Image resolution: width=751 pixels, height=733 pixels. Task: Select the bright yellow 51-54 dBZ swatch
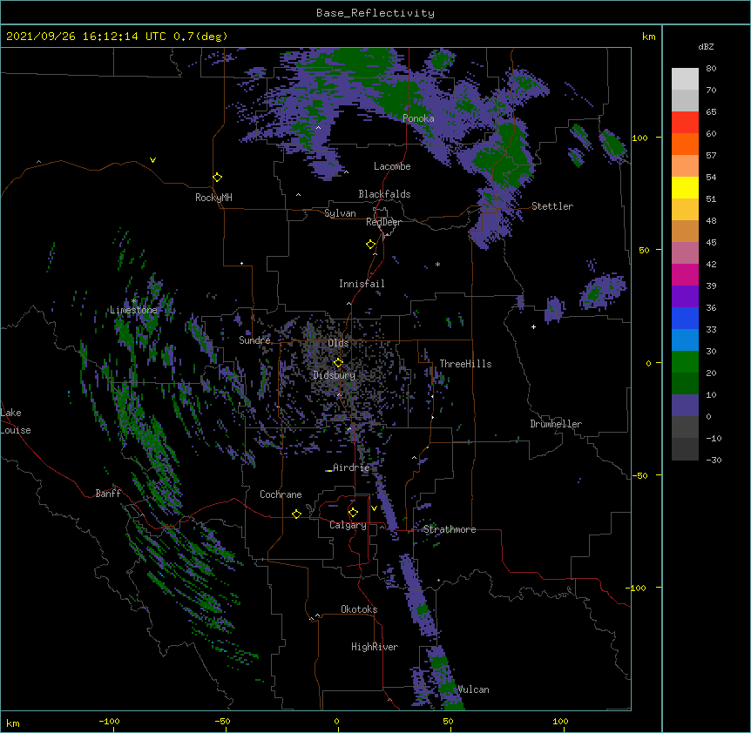pyautogui.click(x=685, y=187)
